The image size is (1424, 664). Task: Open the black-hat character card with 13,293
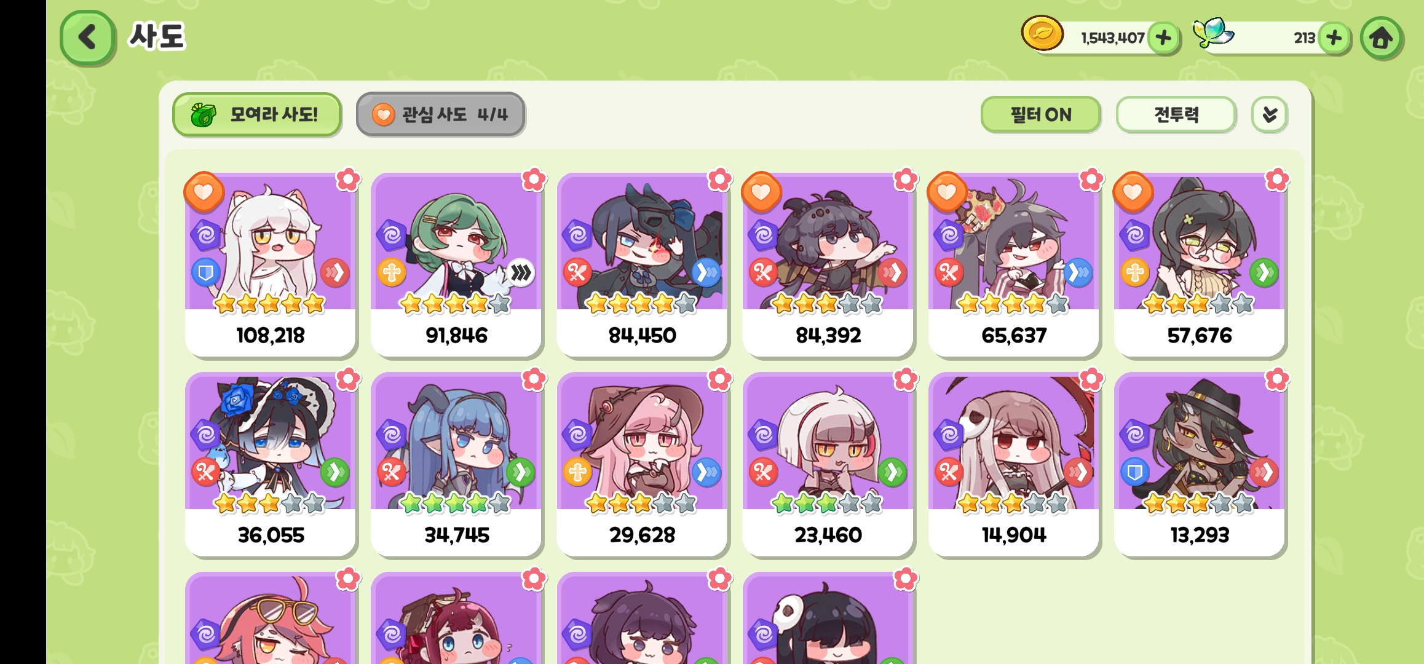[x=1199, y=464]
